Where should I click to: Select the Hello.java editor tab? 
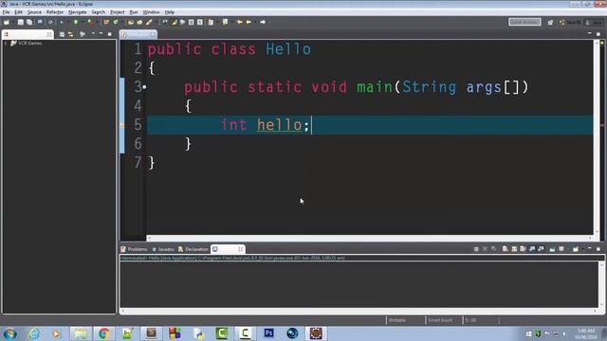click(x=138, y=34)
